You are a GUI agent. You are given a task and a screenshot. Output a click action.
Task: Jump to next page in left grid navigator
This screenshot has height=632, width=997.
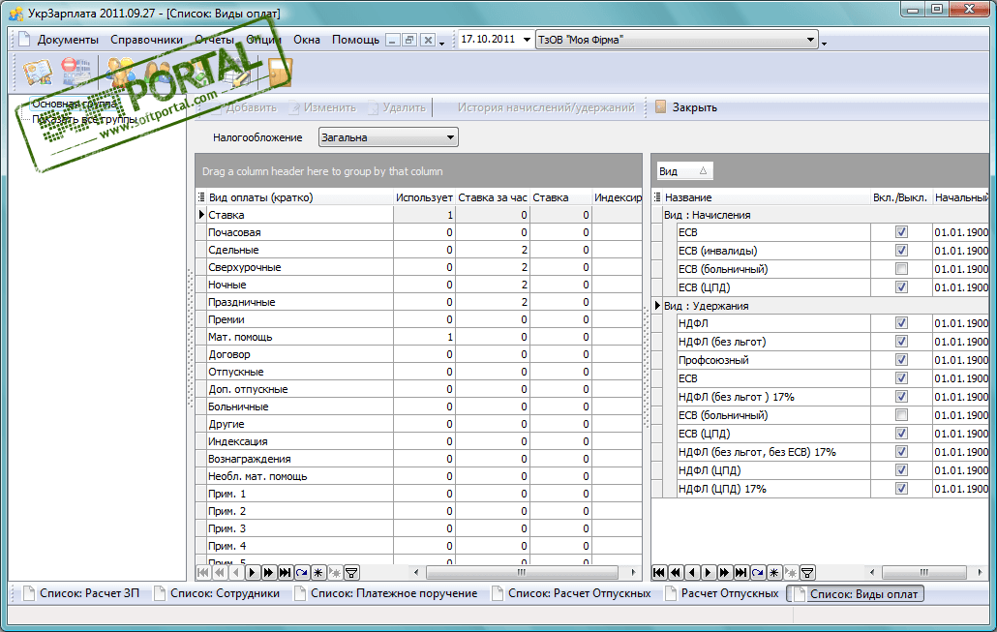click(268, 572)
